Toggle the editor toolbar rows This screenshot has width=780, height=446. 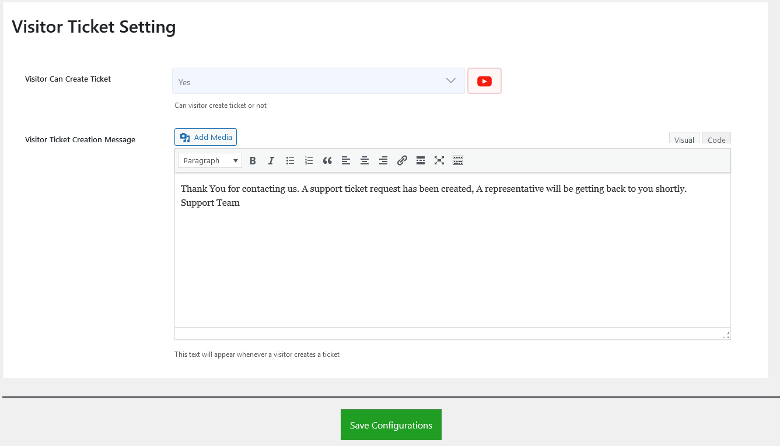pyautogui.click(x=458, y=161)
